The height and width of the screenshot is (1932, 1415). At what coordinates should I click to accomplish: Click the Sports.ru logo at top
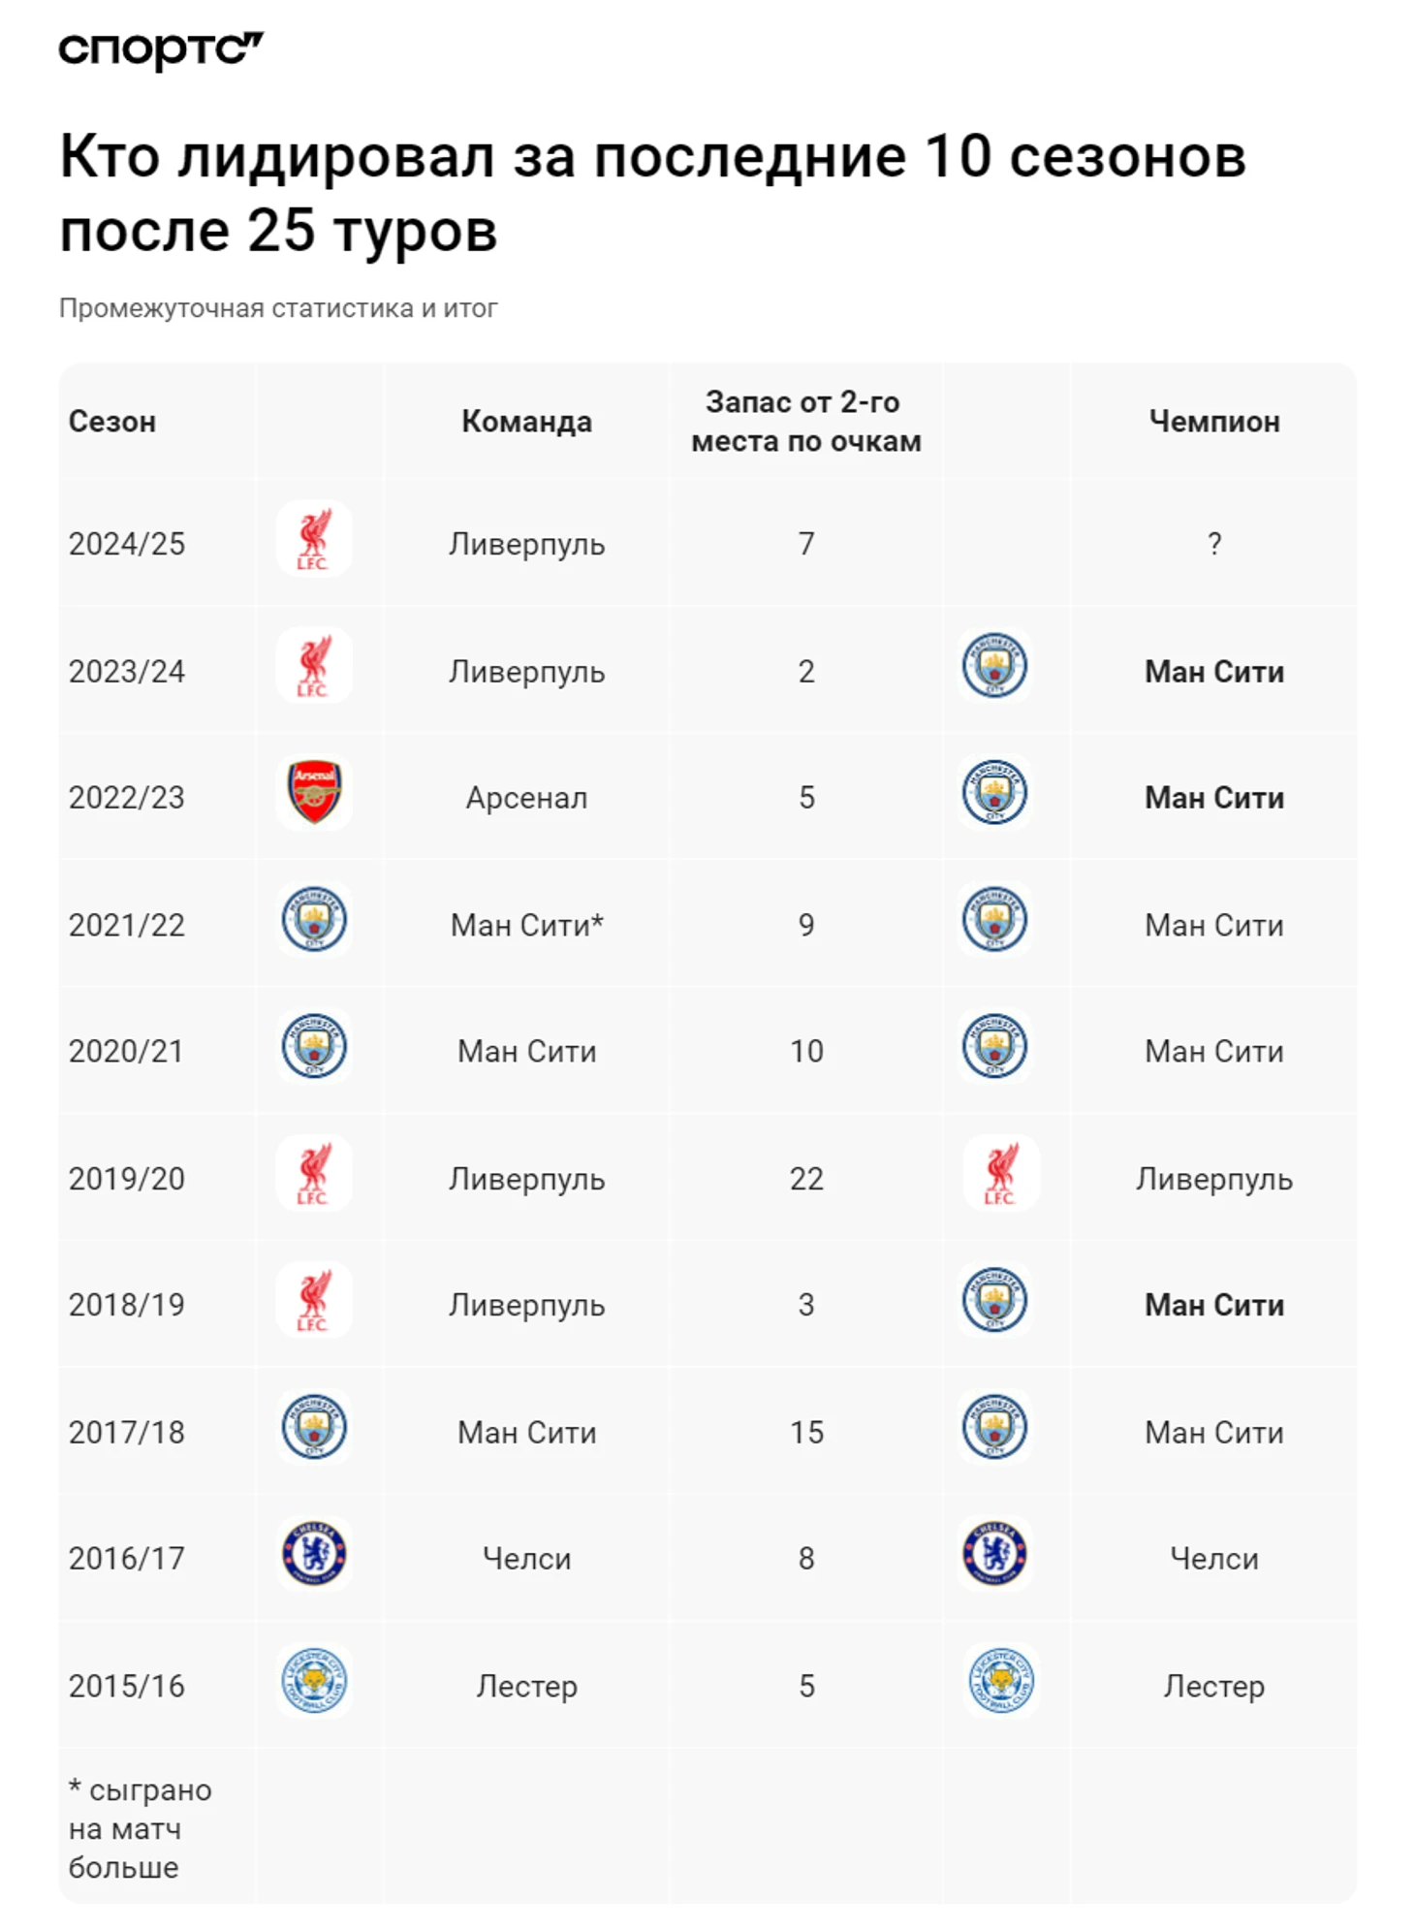[160, 50]
